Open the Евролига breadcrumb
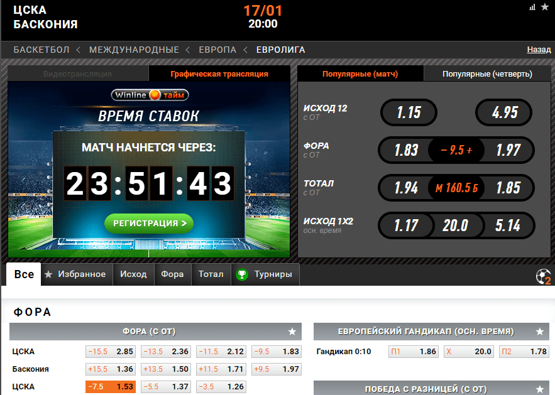 [281, 50]
